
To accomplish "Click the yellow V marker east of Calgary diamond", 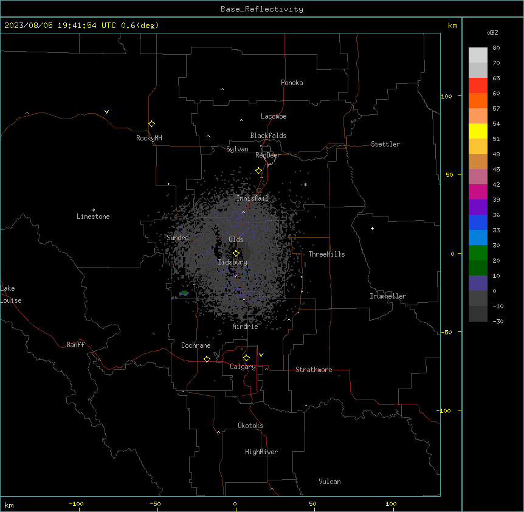I will coord(261,355).
